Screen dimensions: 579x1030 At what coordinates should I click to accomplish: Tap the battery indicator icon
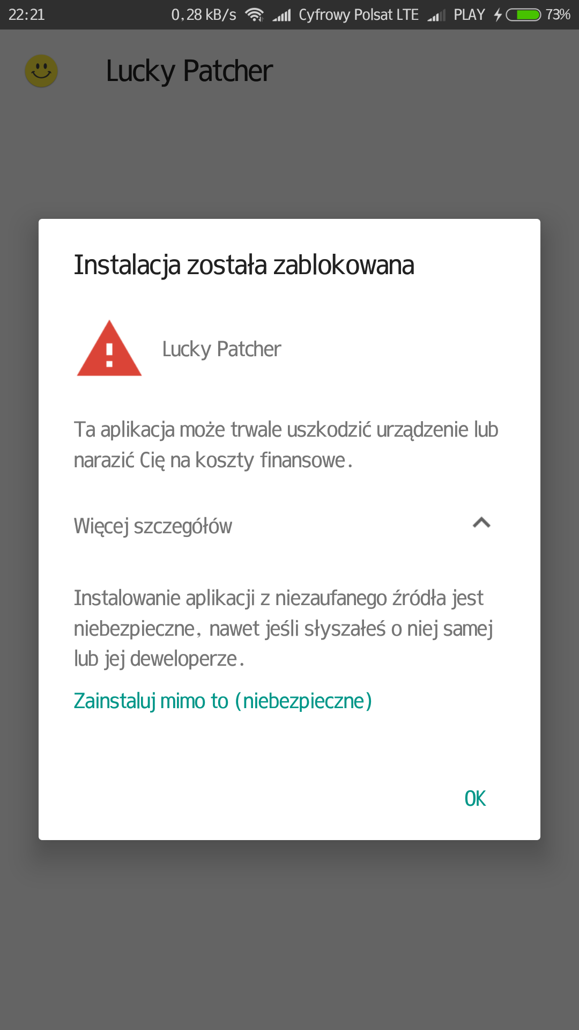pos(524,14)
